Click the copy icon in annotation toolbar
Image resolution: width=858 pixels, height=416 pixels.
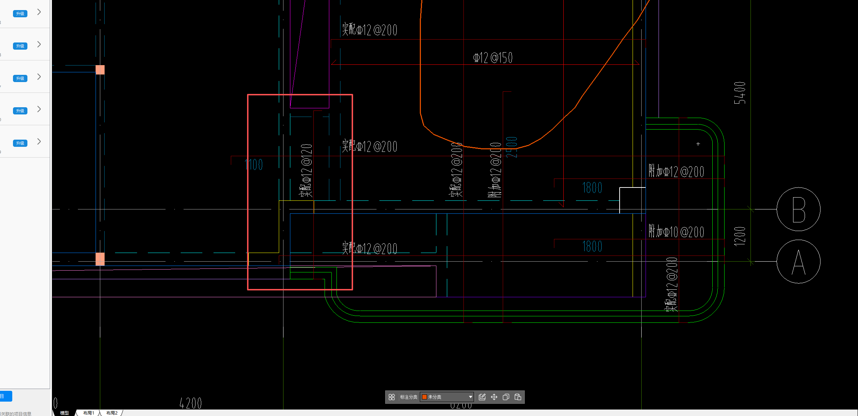(506, 397)
